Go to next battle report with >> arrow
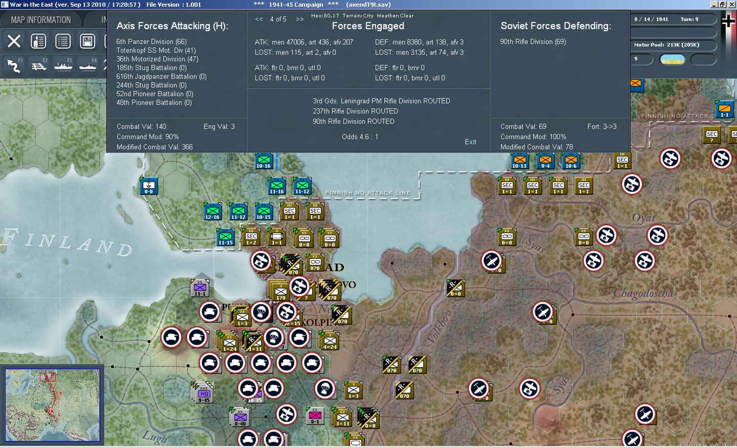 (x=300, y=19)
